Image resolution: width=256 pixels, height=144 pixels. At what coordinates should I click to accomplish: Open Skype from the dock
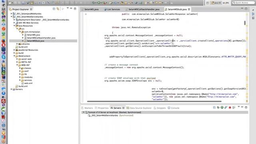pos(4,57)
